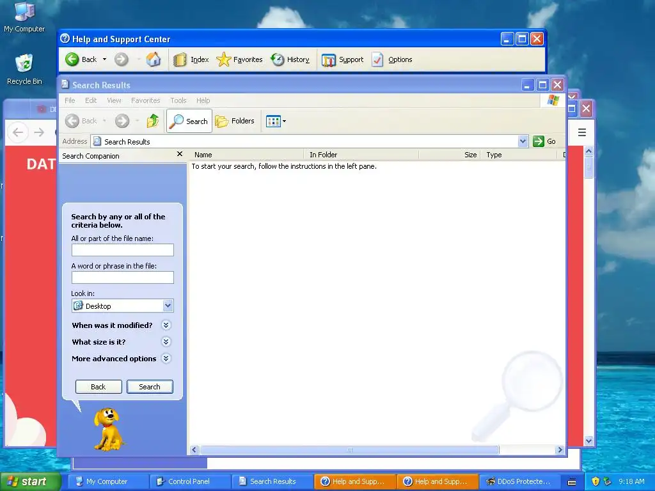Go up one folder level

(153, 121)
